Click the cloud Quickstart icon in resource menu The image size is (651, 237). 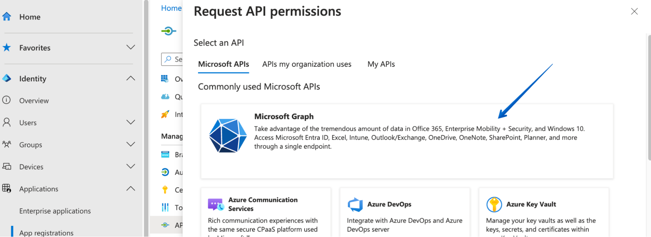(x=165, y=97)
